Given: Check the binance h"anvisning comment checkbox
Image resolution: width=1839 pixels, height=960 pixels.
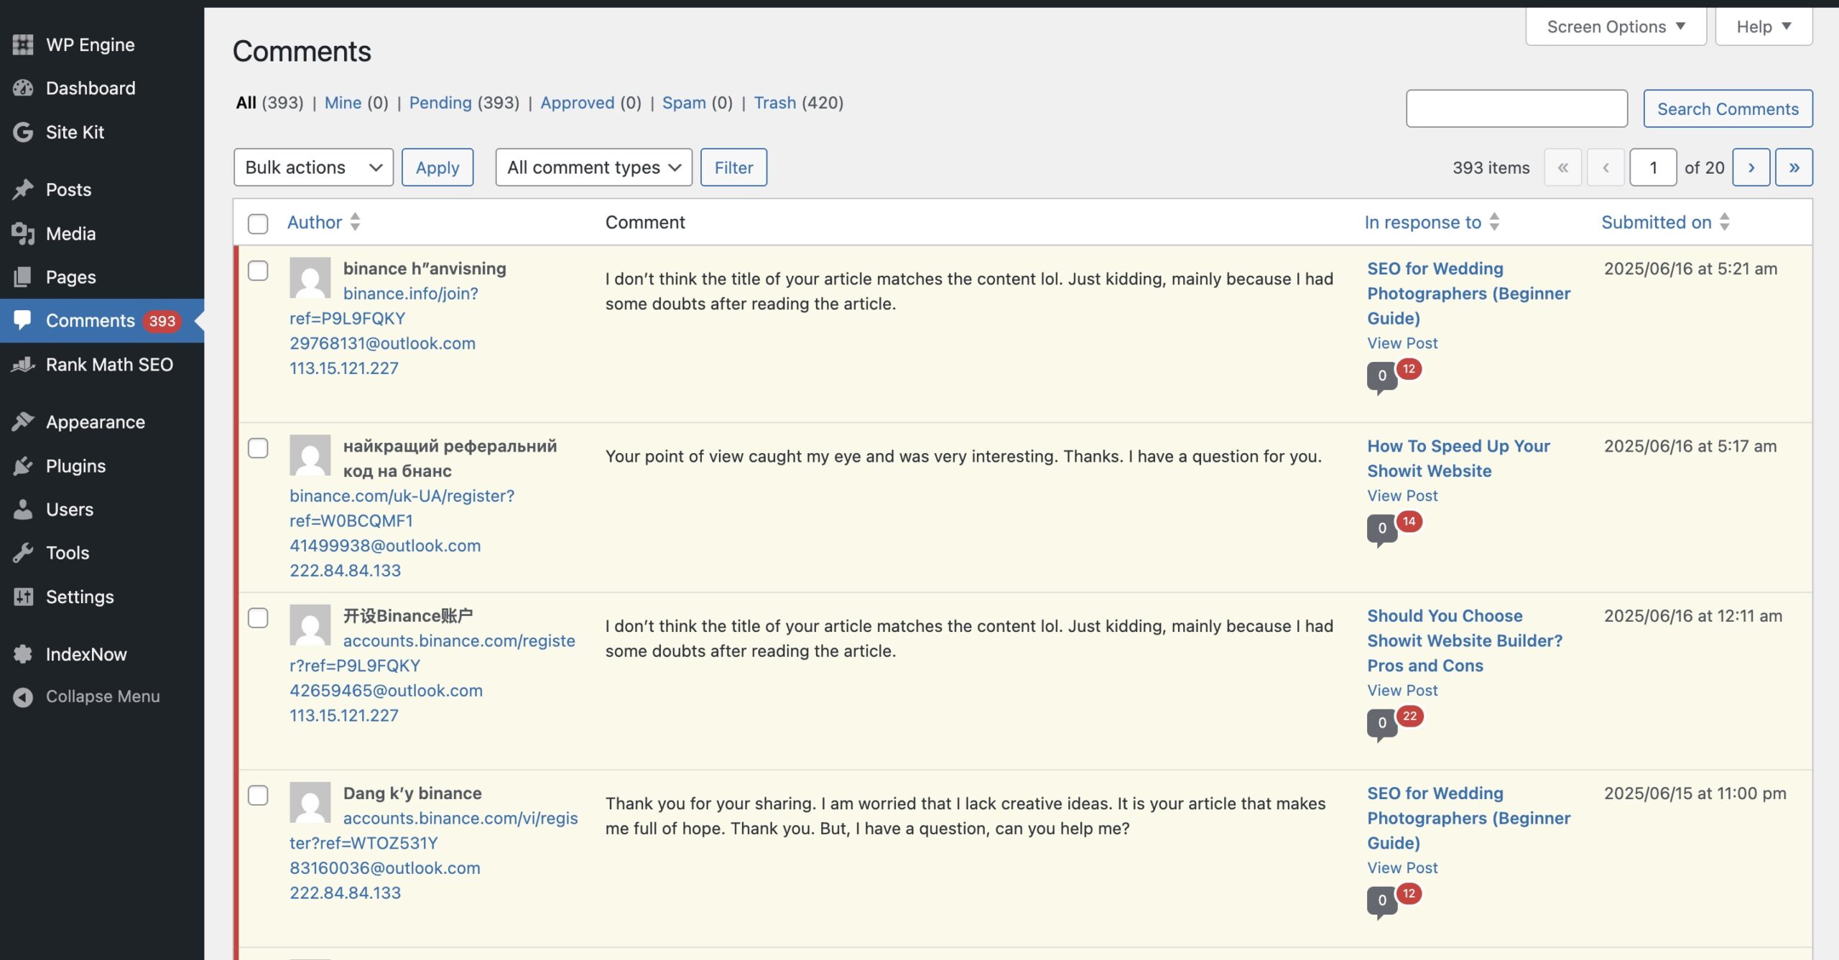Looking at the screenshot, I should (x=258, y=271).
